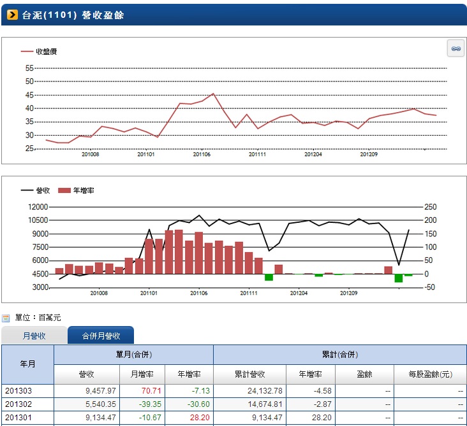This screenshot has width=467, height=426.
Task: Click the 盈餘 column header
Action: [364, 374]
